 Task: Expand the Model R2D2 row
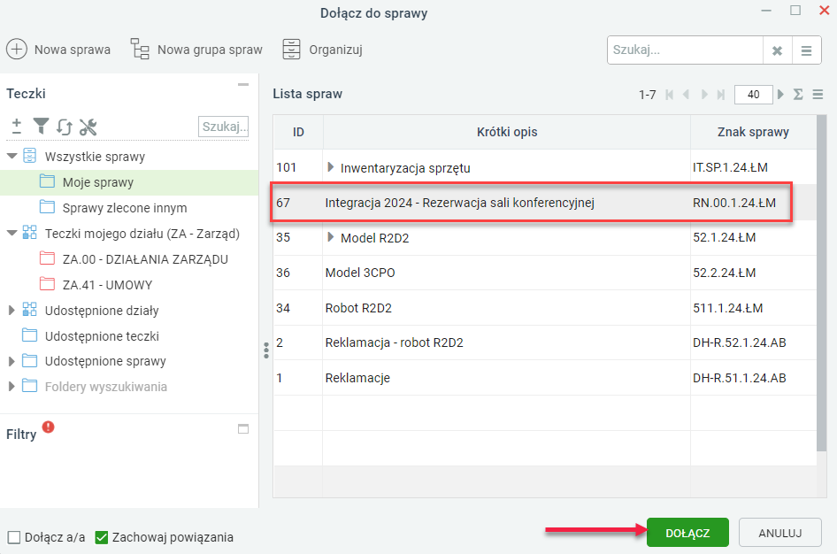pos(330,237)
